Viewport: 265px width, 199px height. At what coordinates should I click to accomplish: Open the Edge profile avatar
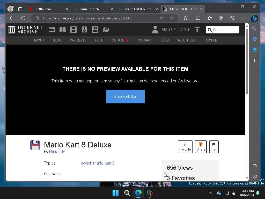10,9
